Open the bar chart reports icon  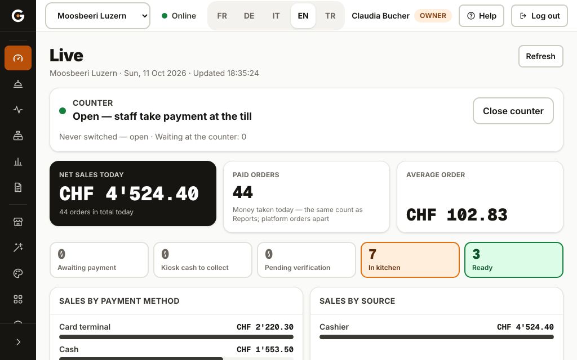(x=17, y=161)
